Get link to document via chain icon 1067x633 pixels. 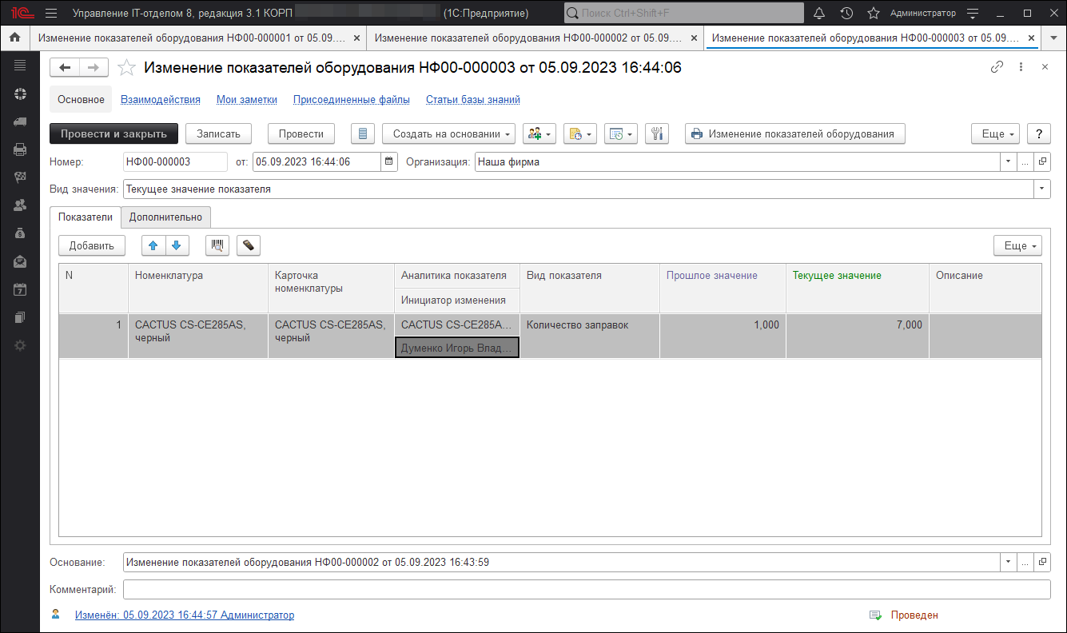[x=997, y=67]
